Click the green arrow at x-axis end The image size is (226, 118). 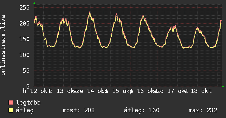click(x=223, y=86)
